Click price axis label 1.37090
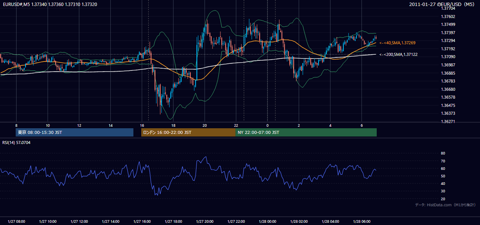The height and width of the screenshot is (225, 480). 448,57
